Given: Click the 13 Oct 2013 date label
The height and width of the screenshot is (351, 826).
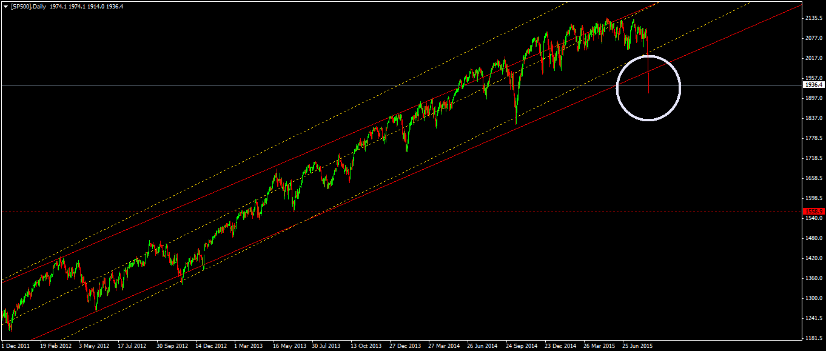Looking at the screenshot, I should pyautogui.click(x=366, y=346).
